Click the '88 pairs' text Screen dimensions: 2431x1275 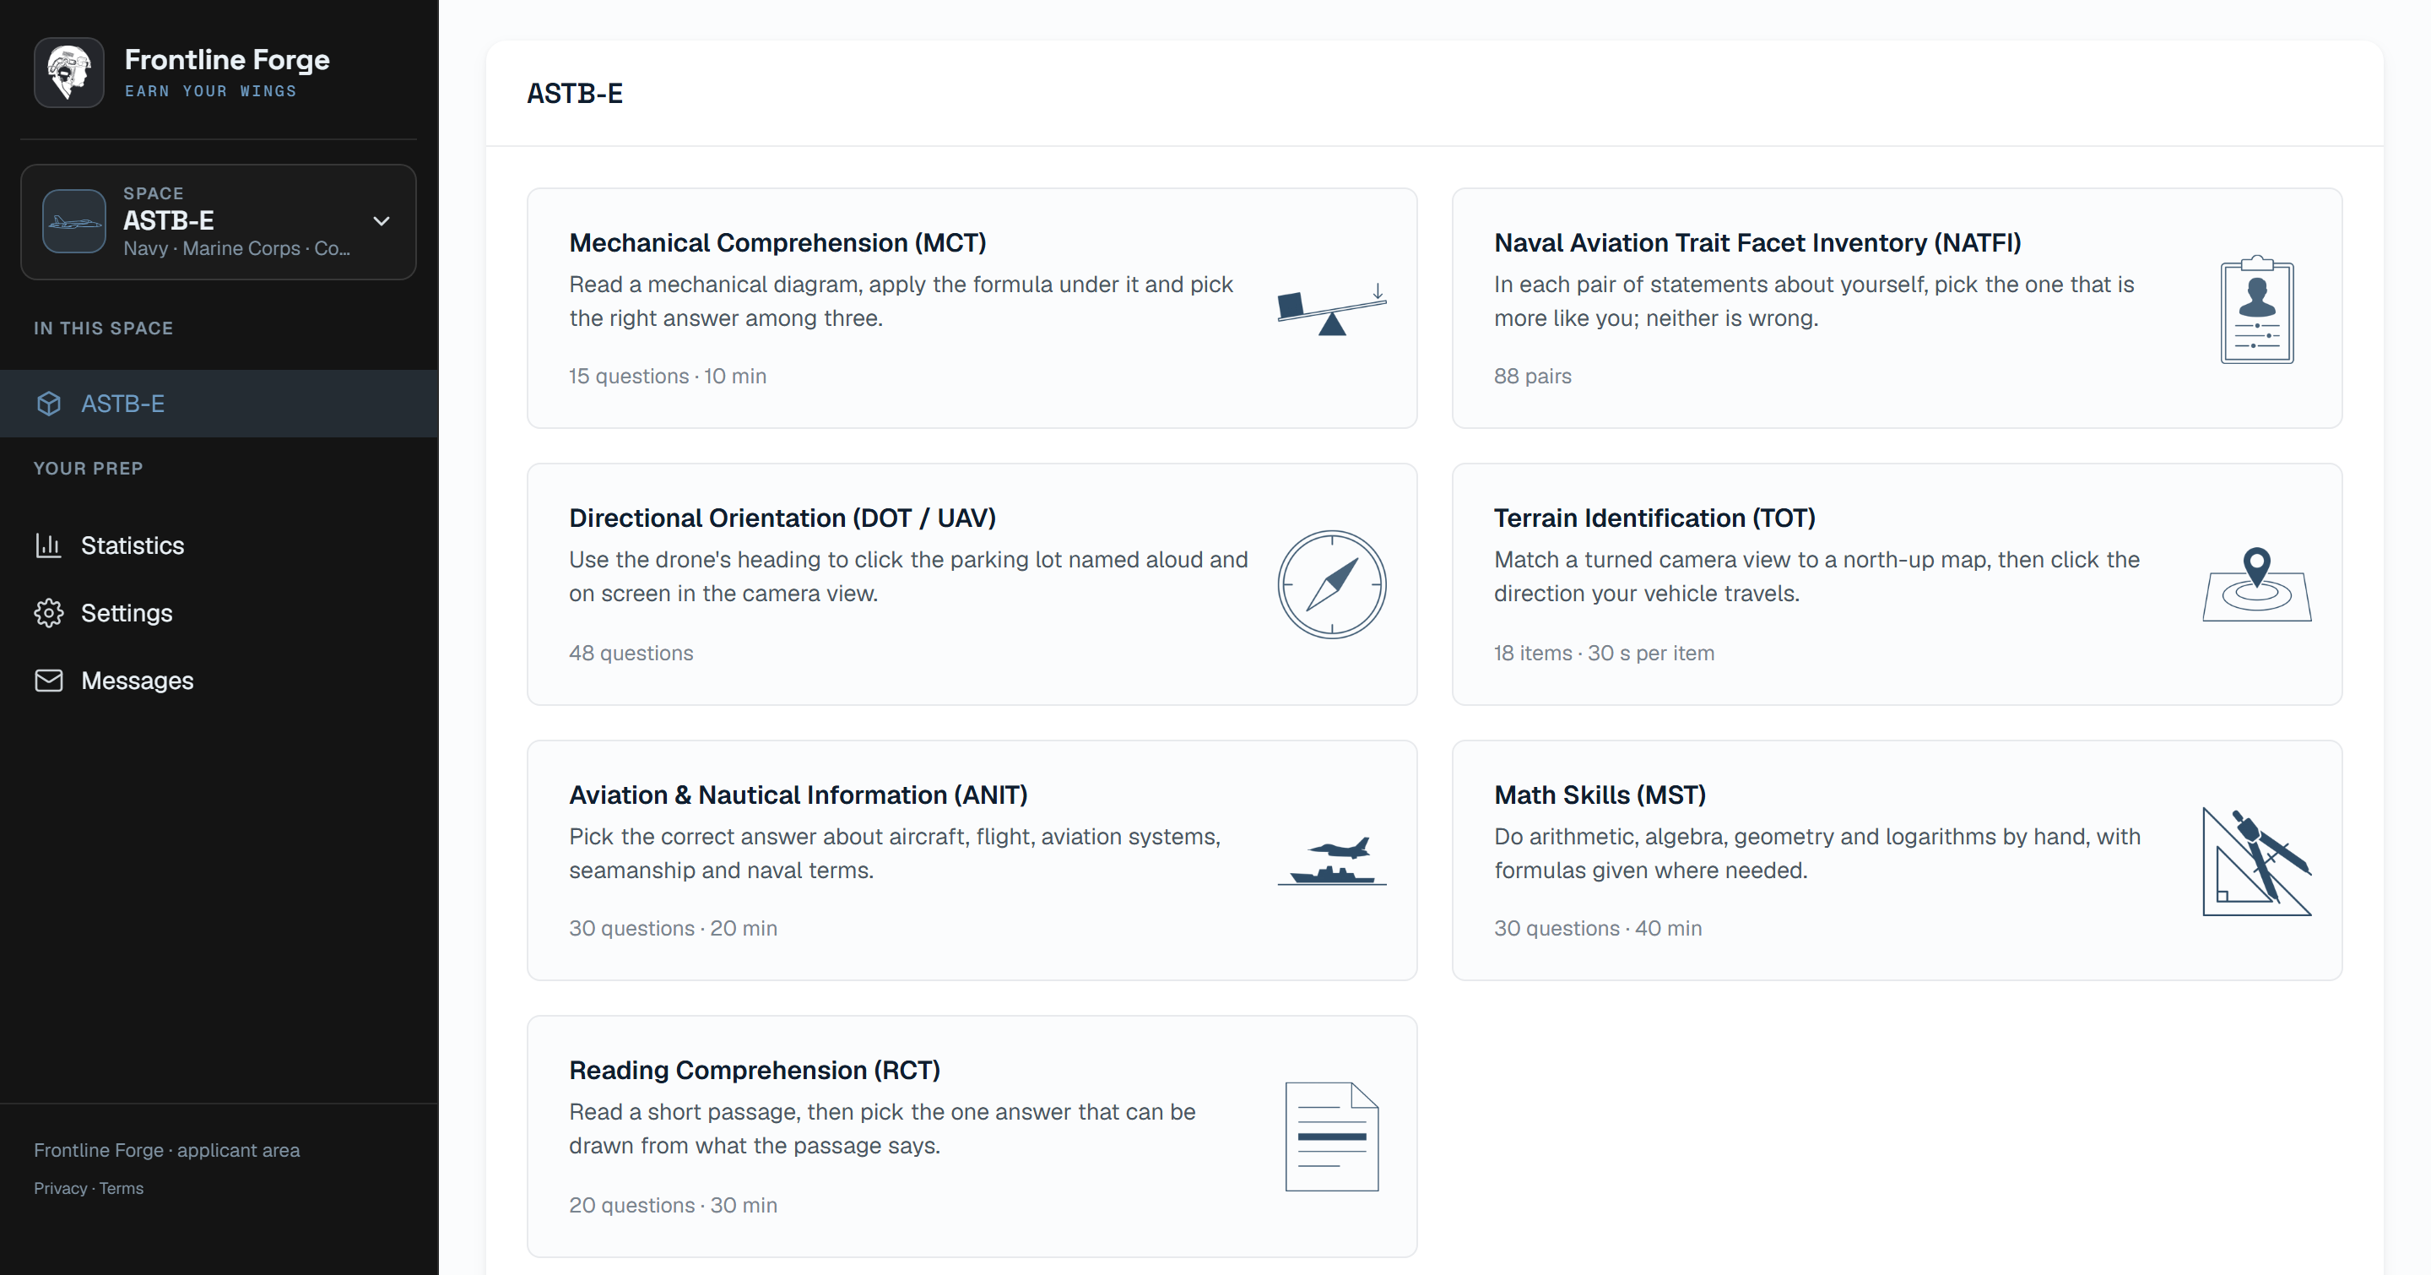1533,377
